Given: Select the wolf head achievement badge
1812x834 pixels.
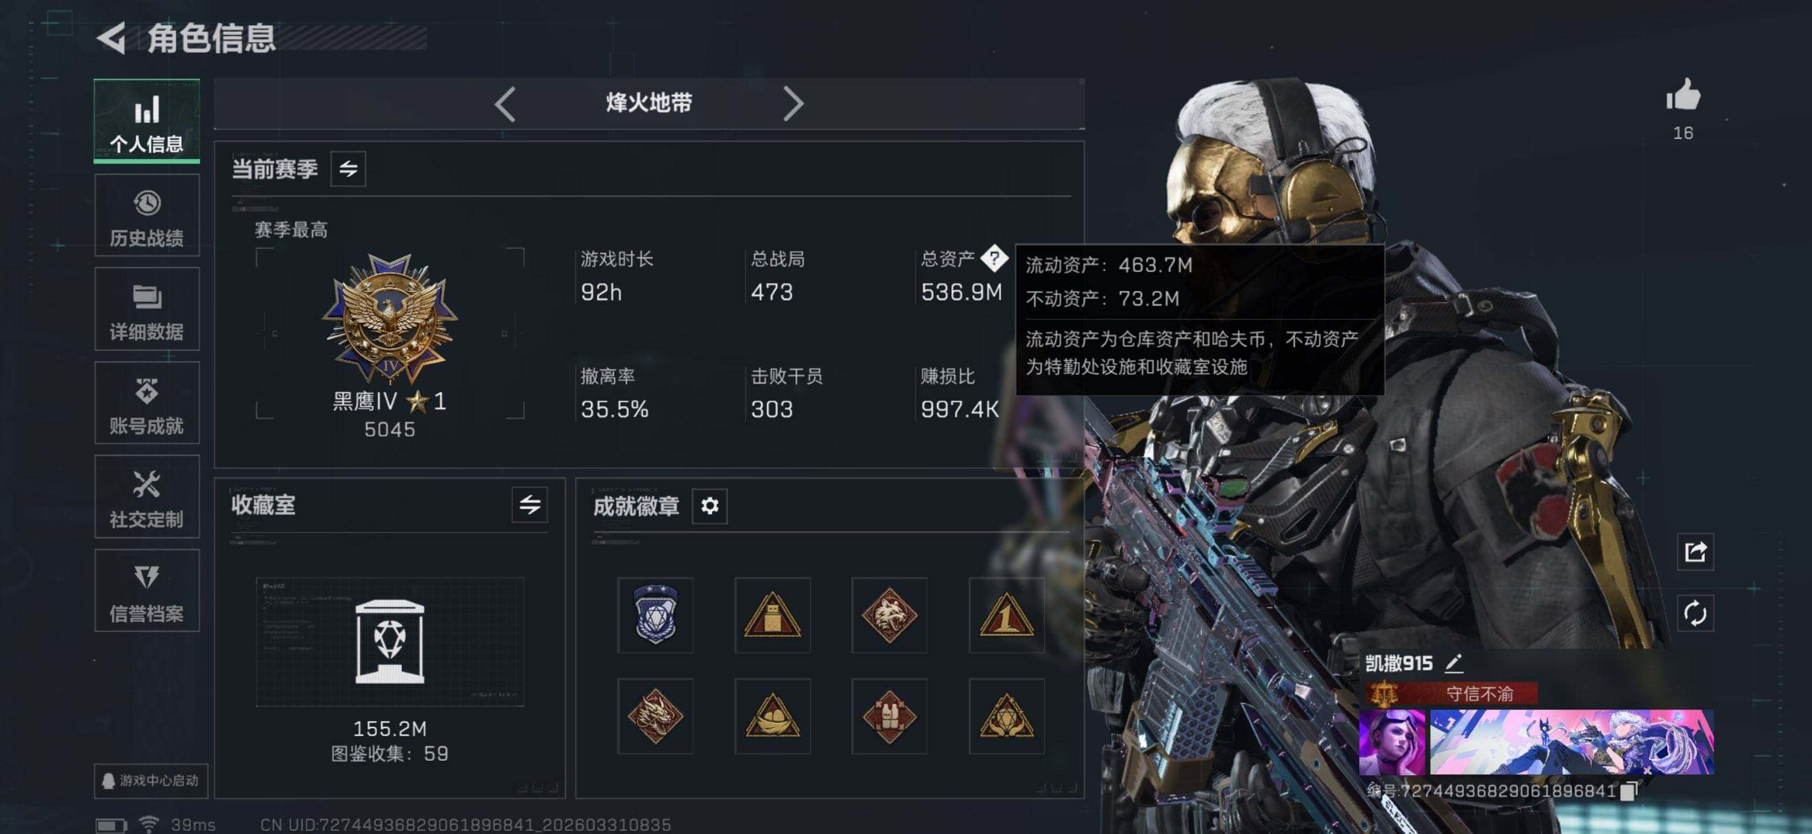Looking at the screenshot, I should point(889,615).
